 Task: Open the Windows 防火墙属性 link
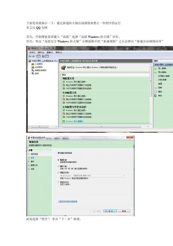coord(75,121)
